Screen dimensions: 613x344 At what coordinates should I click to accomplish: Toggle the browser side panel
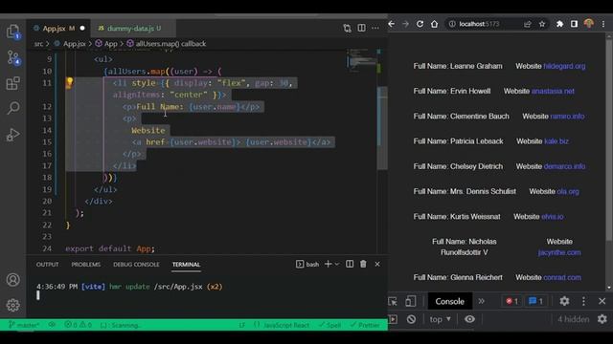tap(574, 24)
